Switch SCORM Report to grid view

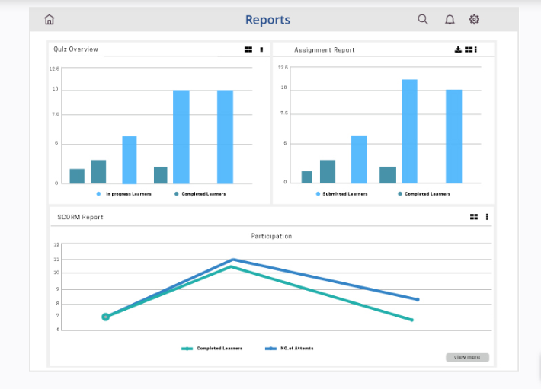pyautogui.click(x=474, y=217)
